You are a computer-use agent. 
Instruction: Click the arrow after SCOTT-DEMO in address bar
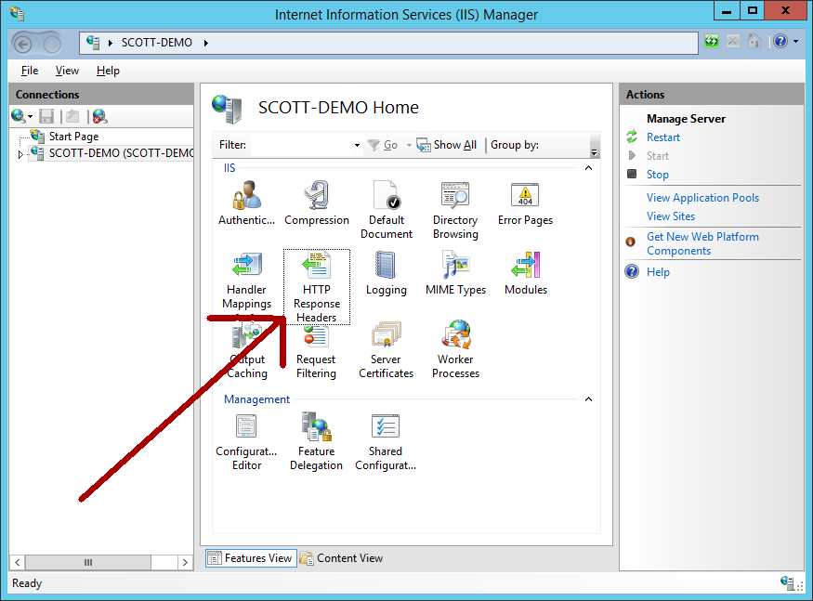206,43
